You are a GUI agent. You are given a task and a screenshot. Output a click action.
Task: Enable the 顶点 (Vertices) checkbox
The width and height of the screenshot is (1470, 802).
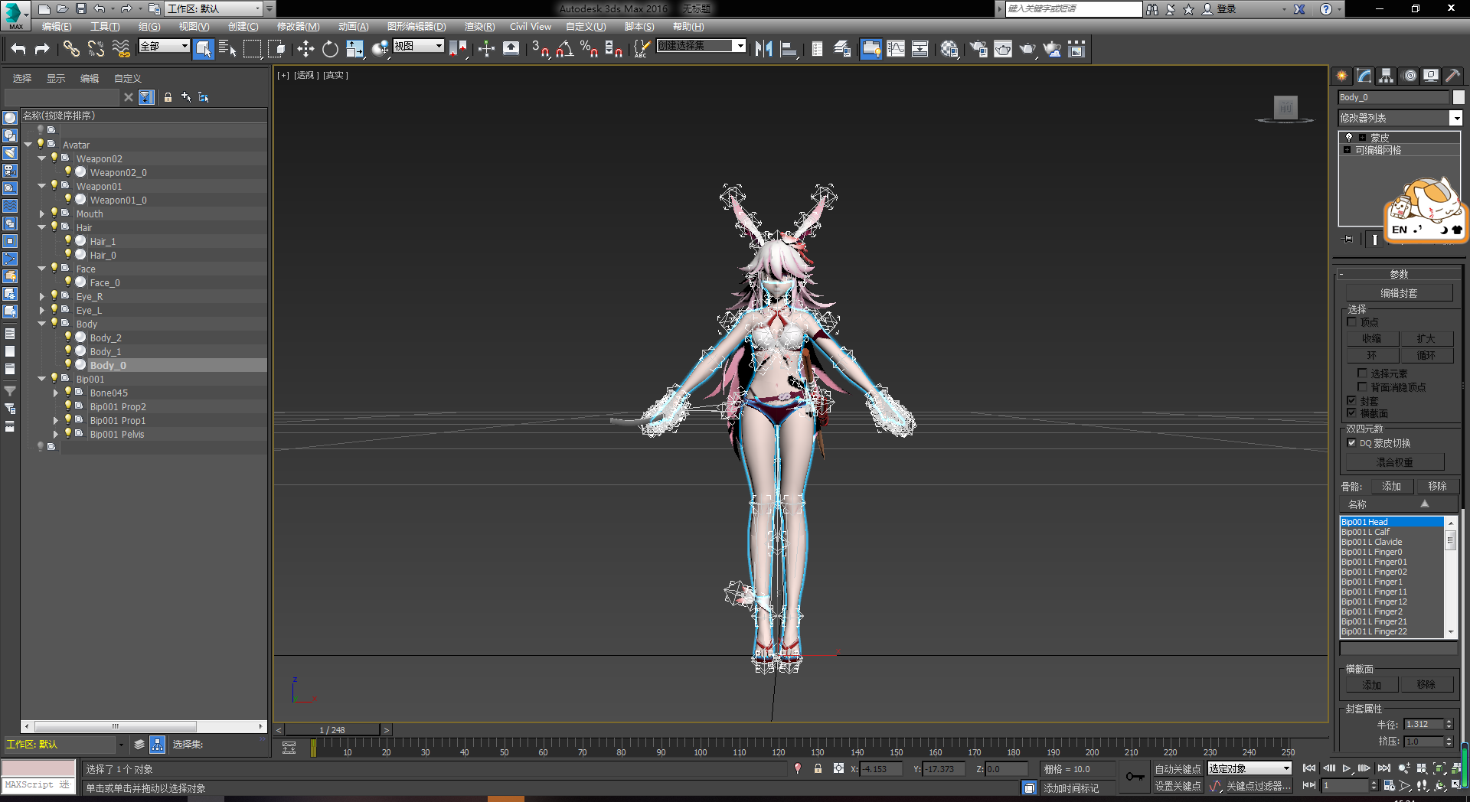[1352, 322]
